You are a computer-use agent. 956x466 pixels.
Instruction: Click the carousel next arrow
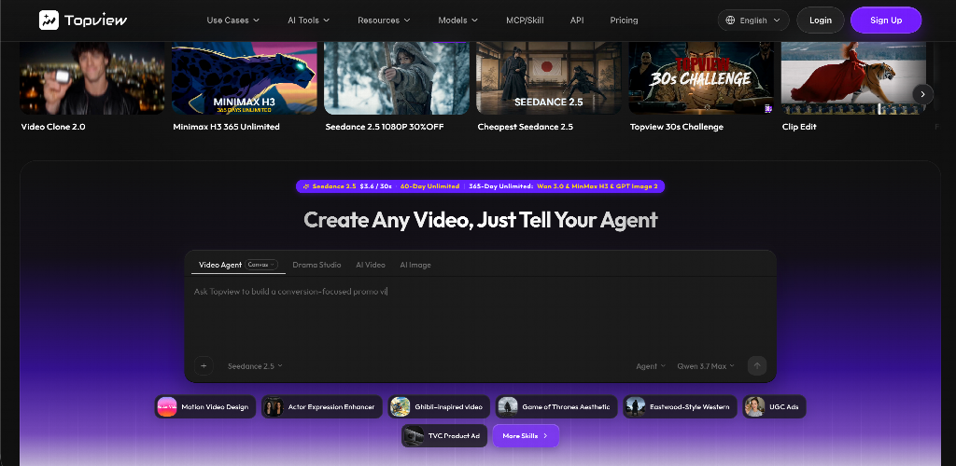click(x=923, y=94)
